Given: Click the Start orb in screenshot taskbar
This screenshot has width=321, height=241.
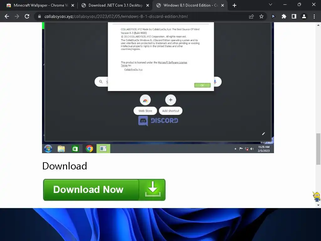Looking at the screenshot, I should click(x=48, y=148).
